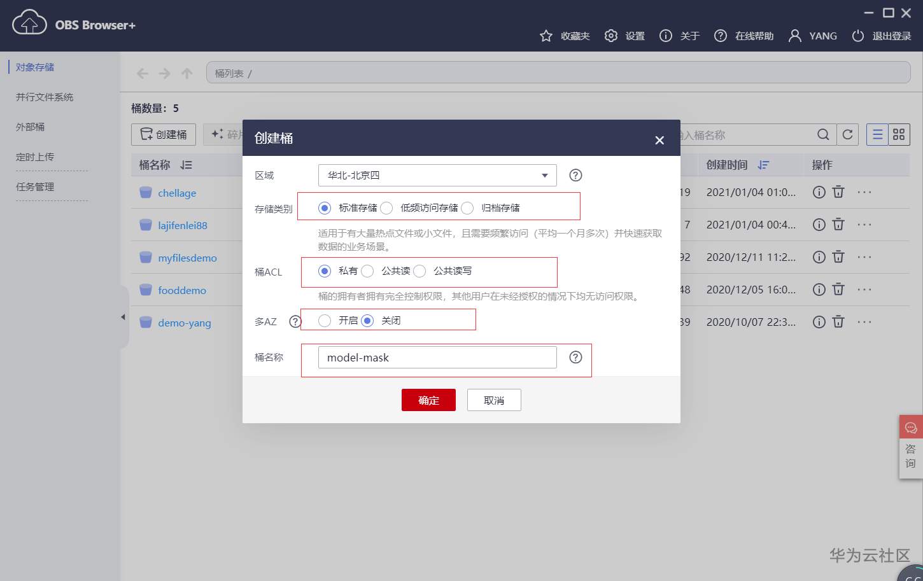Viewport: 923px width, 581px height.
Task: Open the lajifenlei88 bucket link
Action: (183, 225)
